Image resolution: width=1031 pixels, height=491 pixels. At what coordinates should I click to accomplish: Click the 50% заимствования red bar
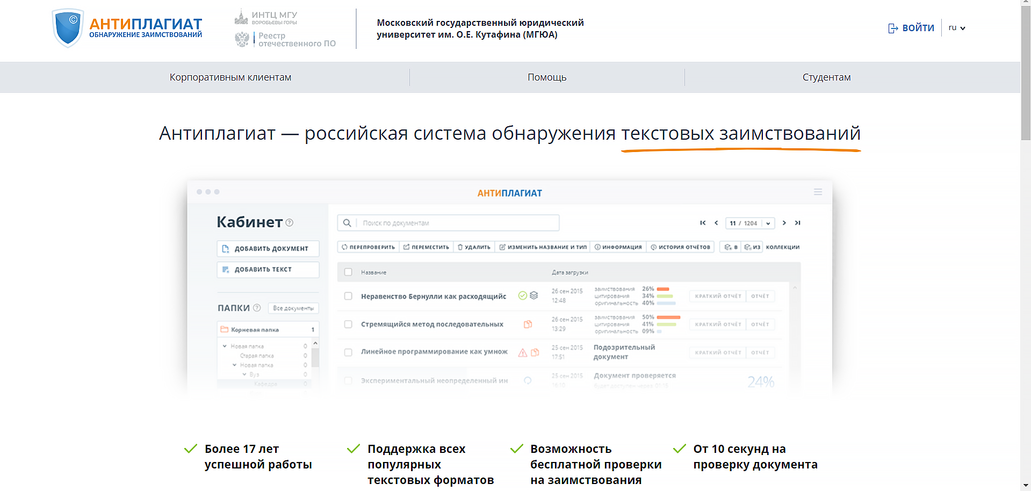click(668, 317)
